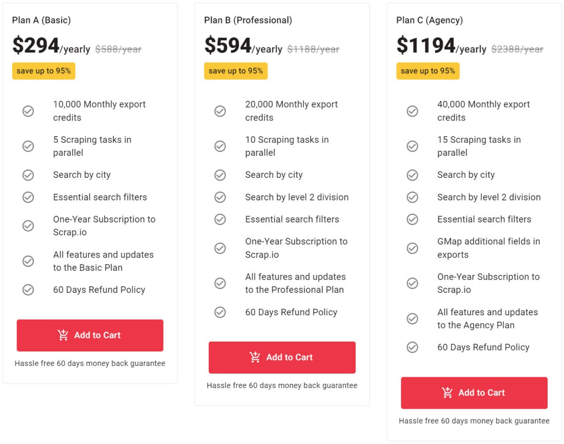The image size is (564, 444).
Task: Click the checkmark beside Essential search filters in Plan C
Action: pyautogui.click(x=412, y=219)
